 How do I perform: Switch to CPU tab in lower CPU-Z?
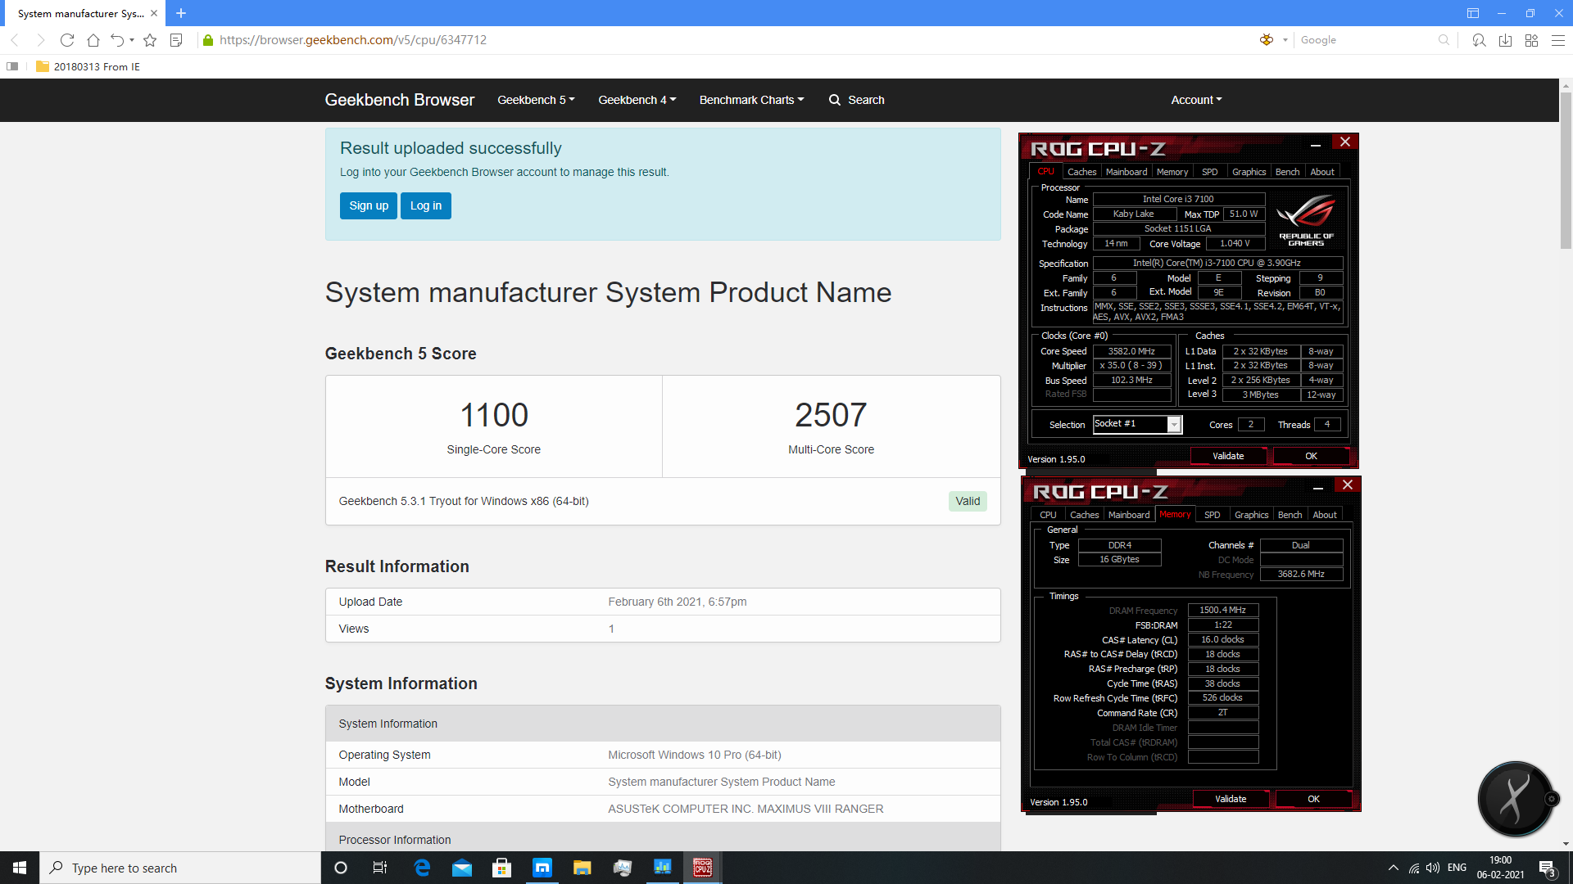(x=1048, y=515)
